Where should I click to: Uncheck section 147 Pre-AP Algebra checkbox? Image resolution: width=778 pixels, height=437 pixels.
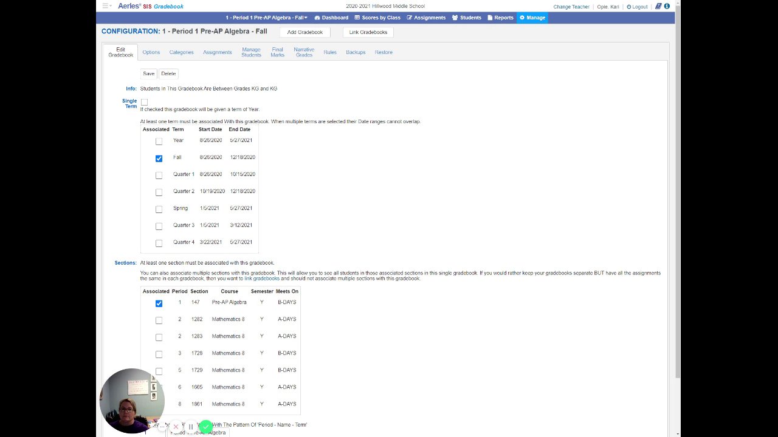[159, 303]
